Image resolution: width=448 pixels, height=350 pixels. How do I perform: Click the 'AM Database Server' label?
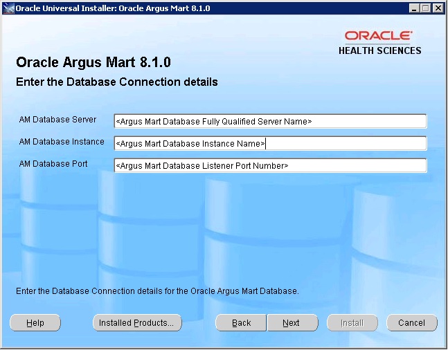pyautogui.click(x=57, y=120)
